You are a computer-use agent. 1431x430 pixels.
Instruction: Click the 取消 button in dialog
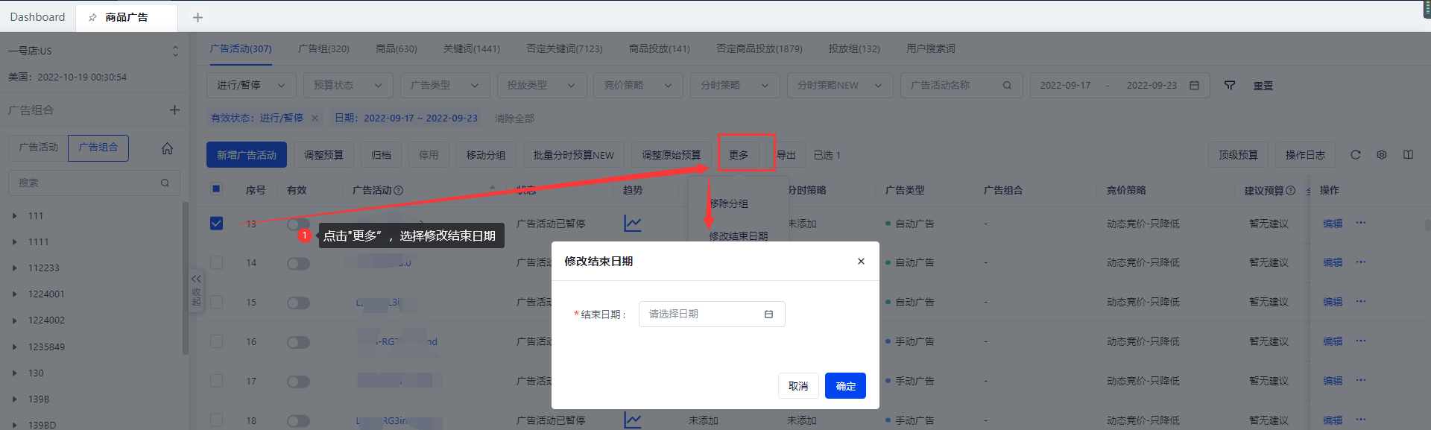coord(798,386)
